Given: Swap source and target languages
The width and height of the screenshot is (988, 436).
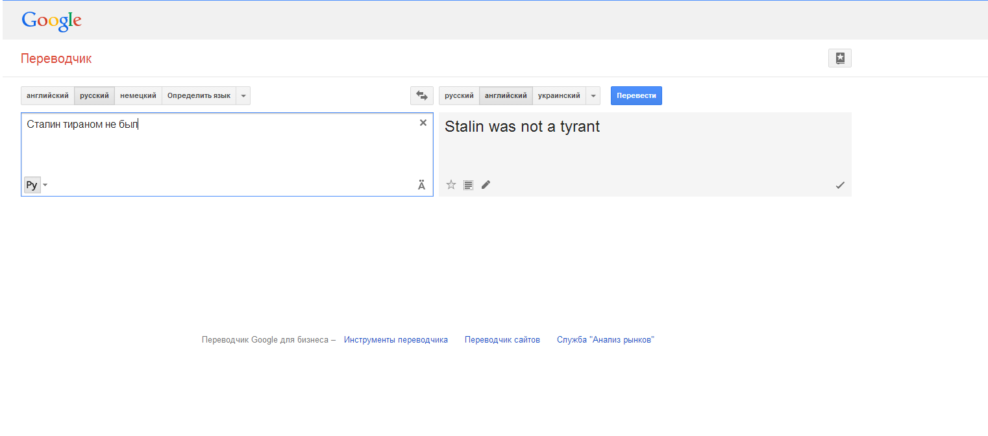Looking at the screenshot, I should click(422, 95).
